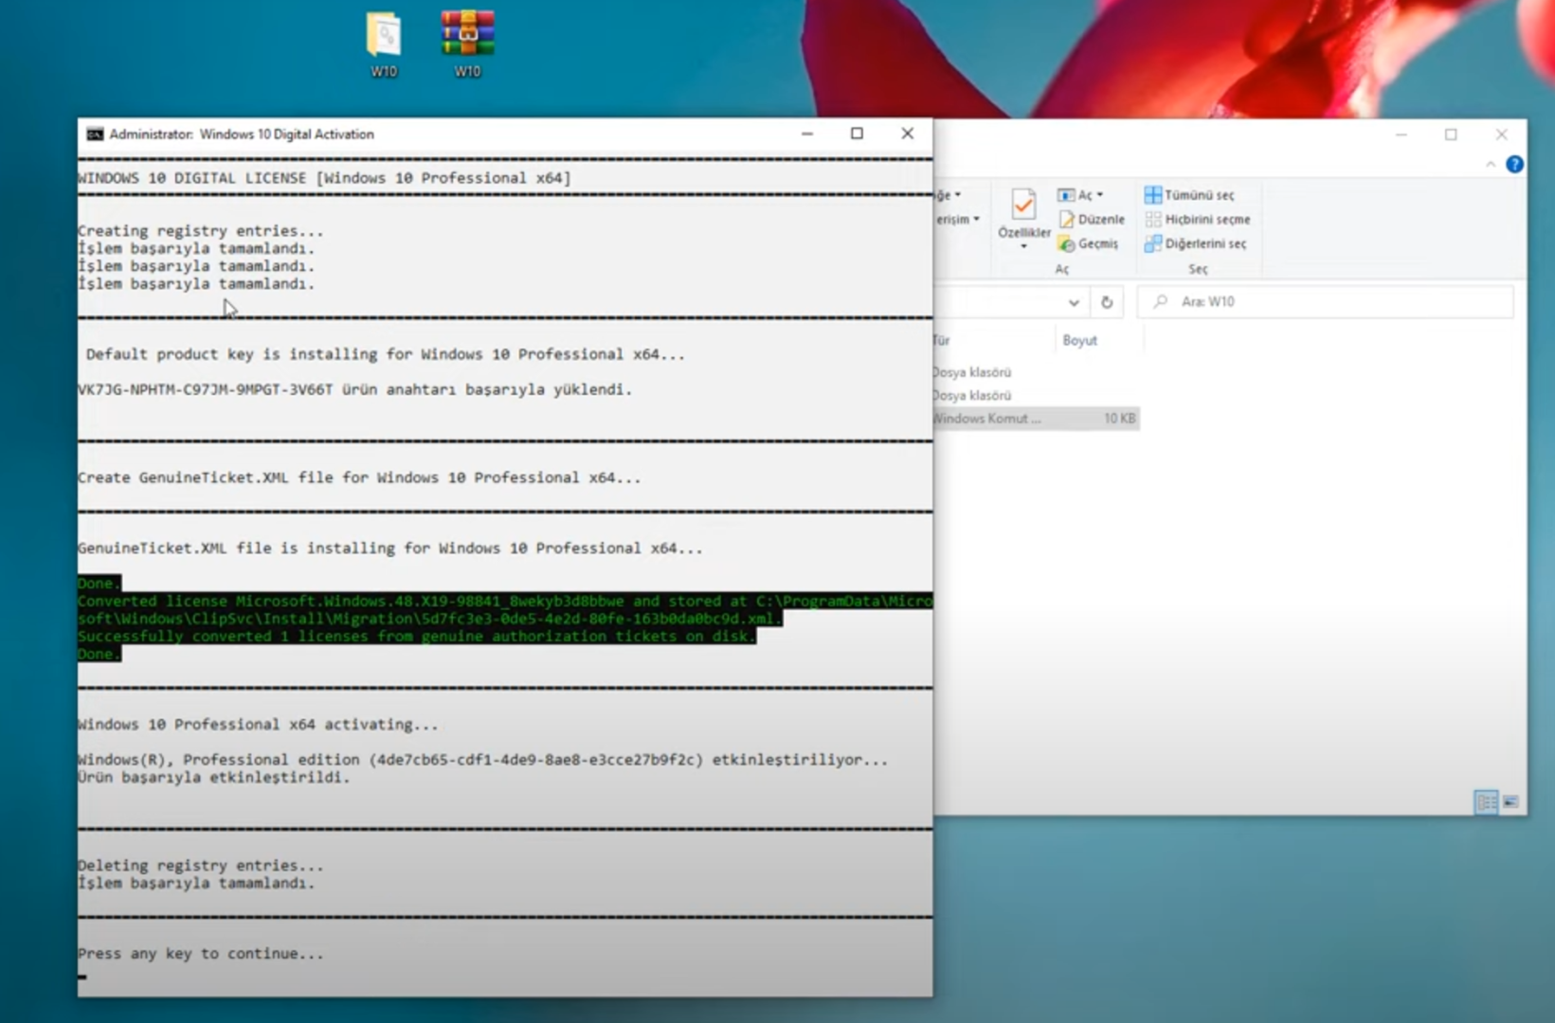Click the '10 KB' size cell in Explorer
This screenshot has width=1555, height=1023.
pos(1119,419)
